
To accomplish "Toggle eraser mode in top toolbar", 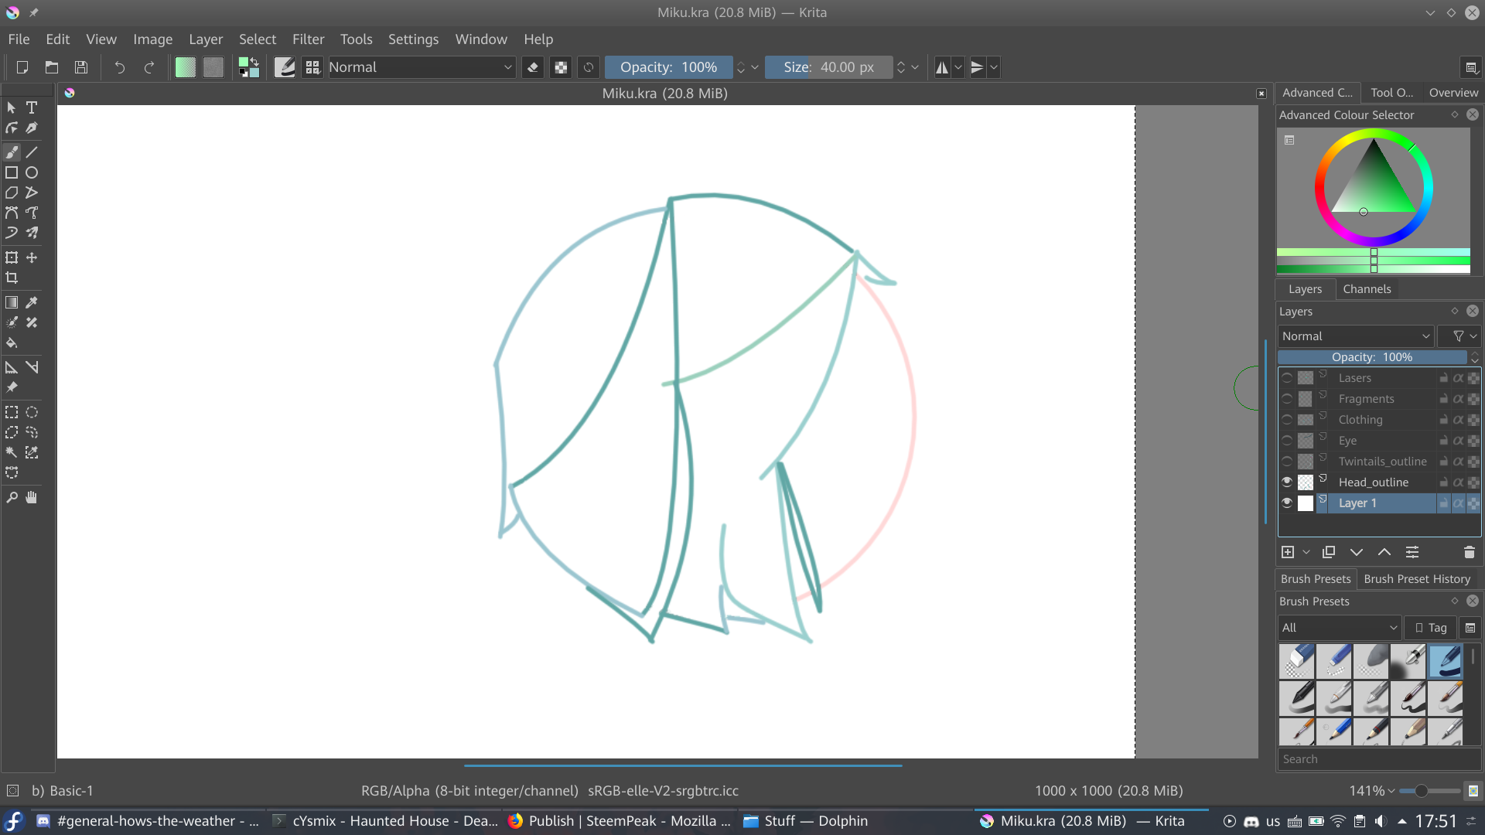I will pyautogui.click(x=532, y=67).
